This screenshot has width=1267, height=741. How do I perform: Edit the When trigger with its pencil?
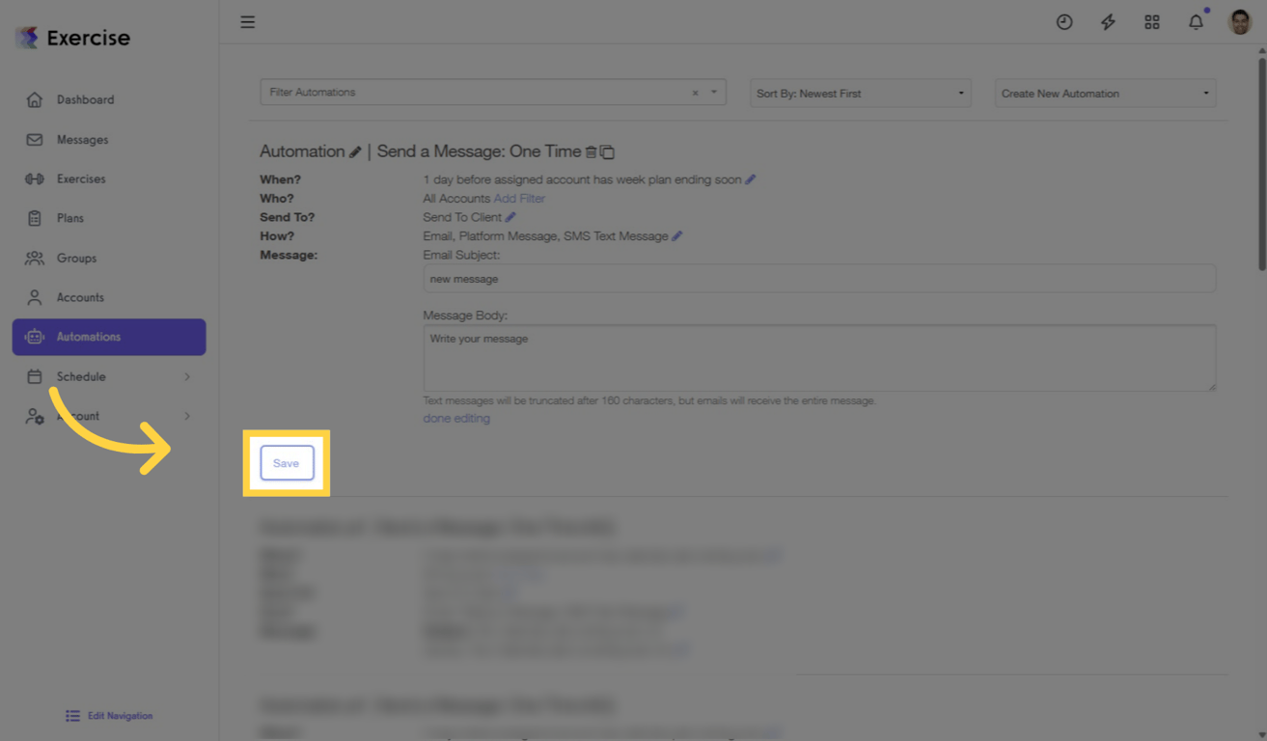[x=750, y=179]
